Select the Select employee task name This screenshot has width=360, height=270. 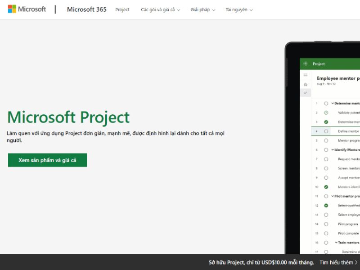pyautogui.click(x=349, y=215)
